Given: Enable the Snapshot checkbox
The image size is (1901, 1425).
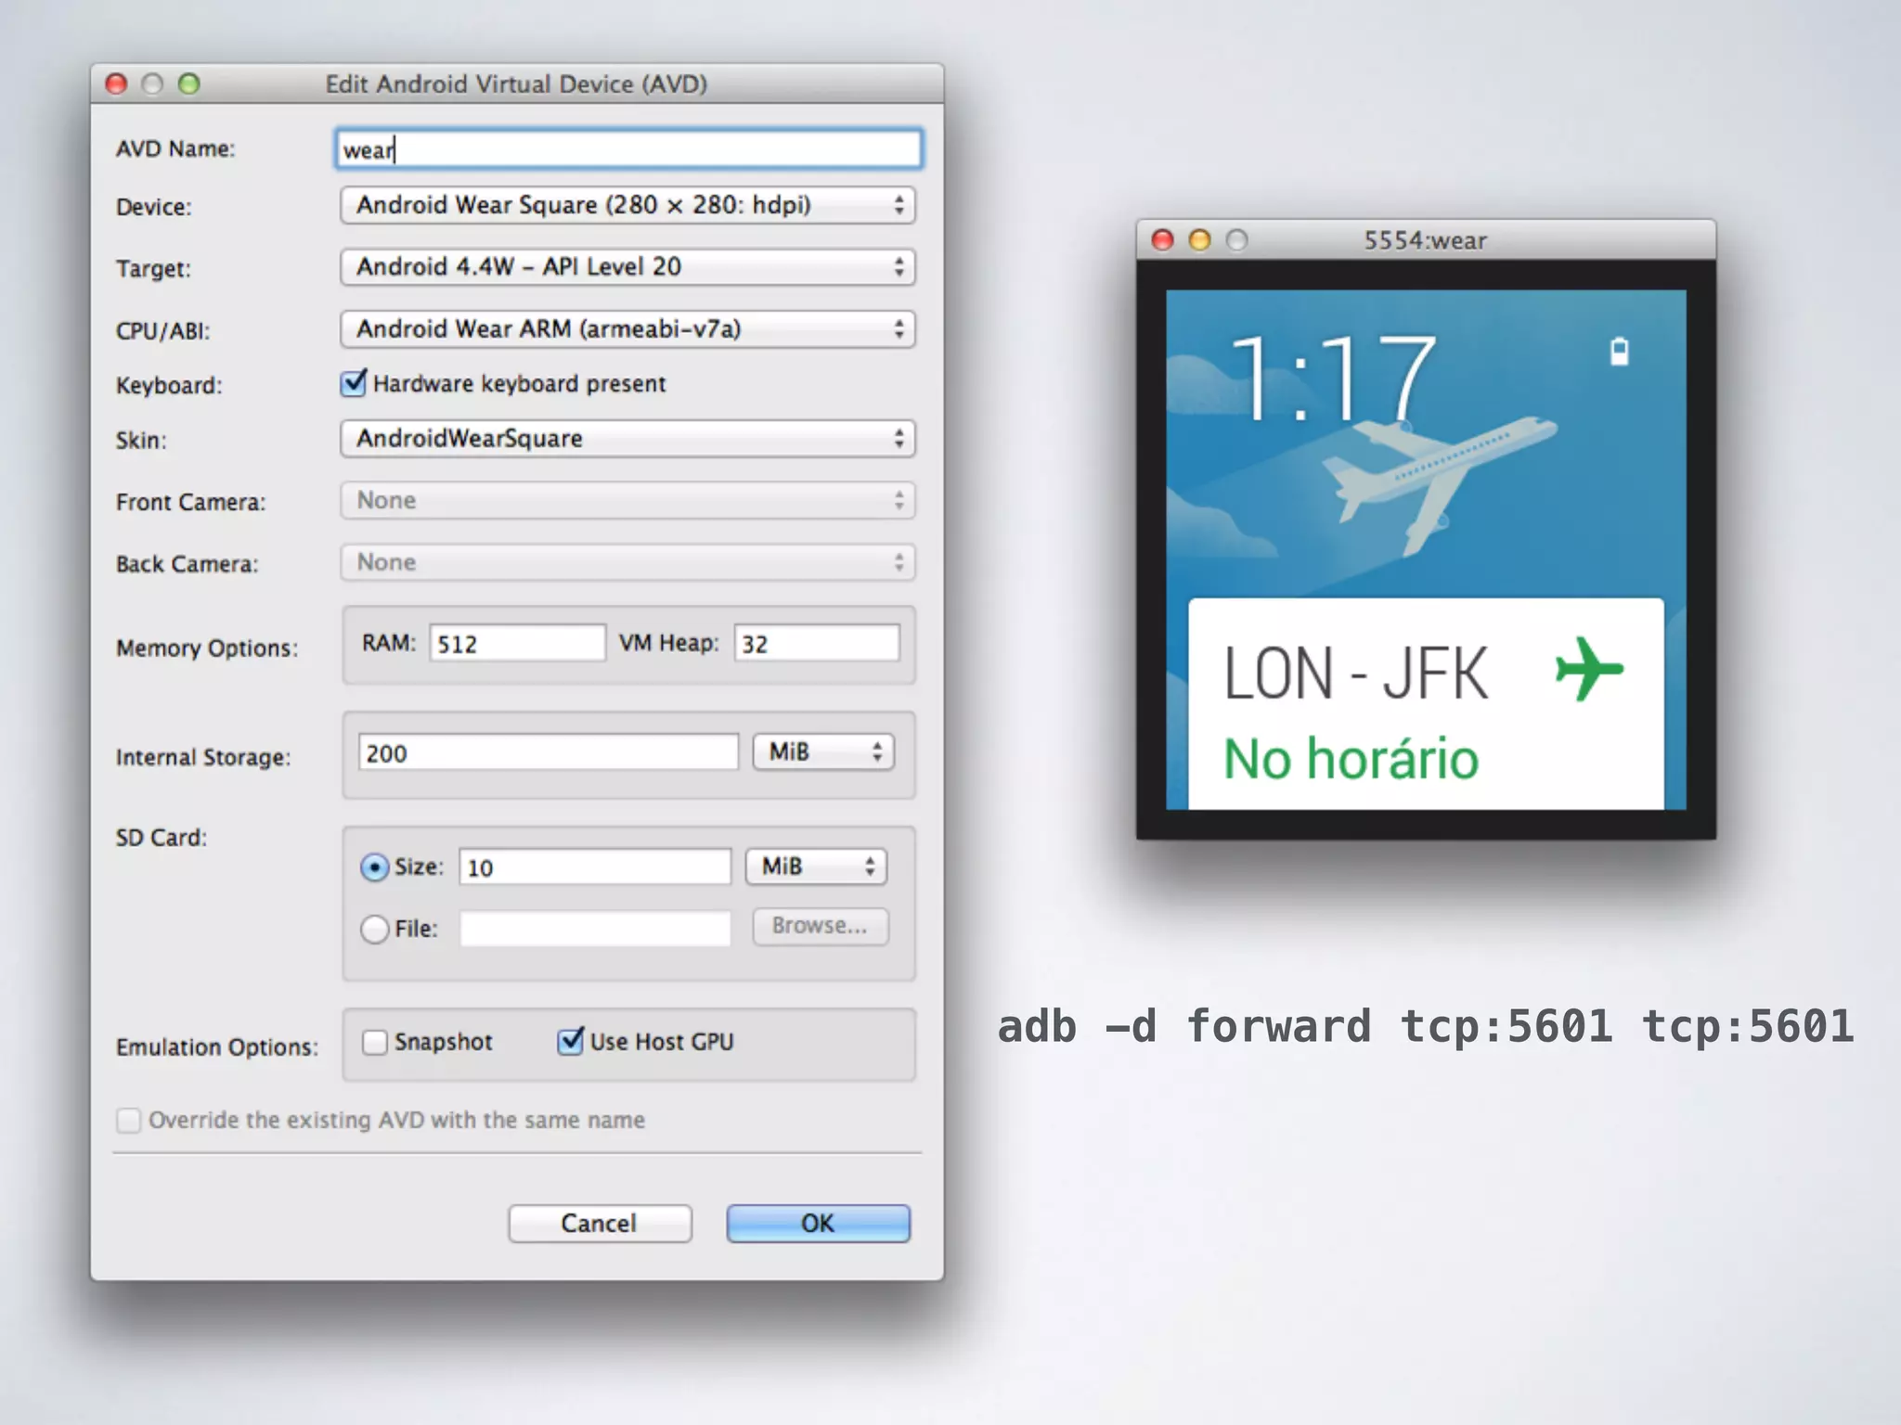Looking at the screenshot, I should coord(375,1042).
